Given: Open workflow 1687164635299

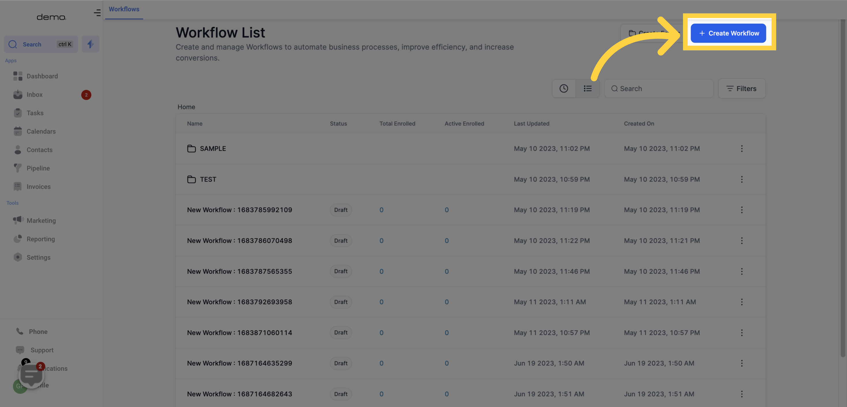Looking at the screenshot, I should click(x=239, y=363).
